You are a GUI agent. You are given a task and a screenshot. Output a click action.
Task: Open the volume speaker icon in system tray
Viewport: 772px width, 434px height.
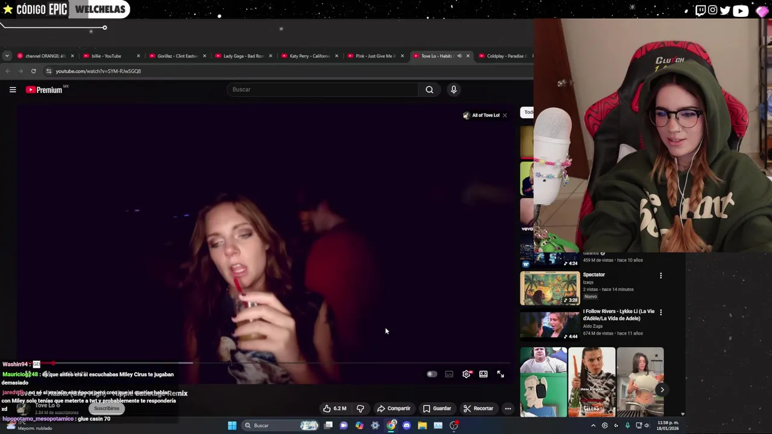[x=647, y=426]
